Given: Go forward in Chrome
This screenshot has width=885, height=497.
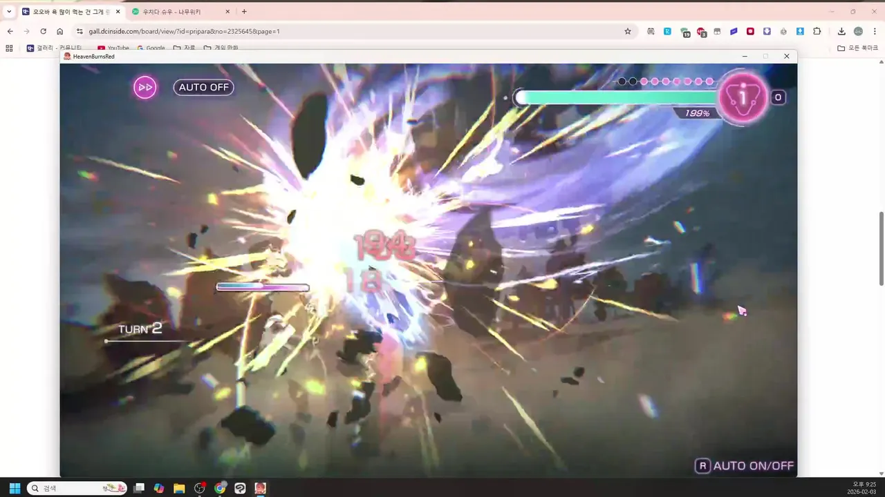Looking at the screenshot, I should tap(27, 31).
